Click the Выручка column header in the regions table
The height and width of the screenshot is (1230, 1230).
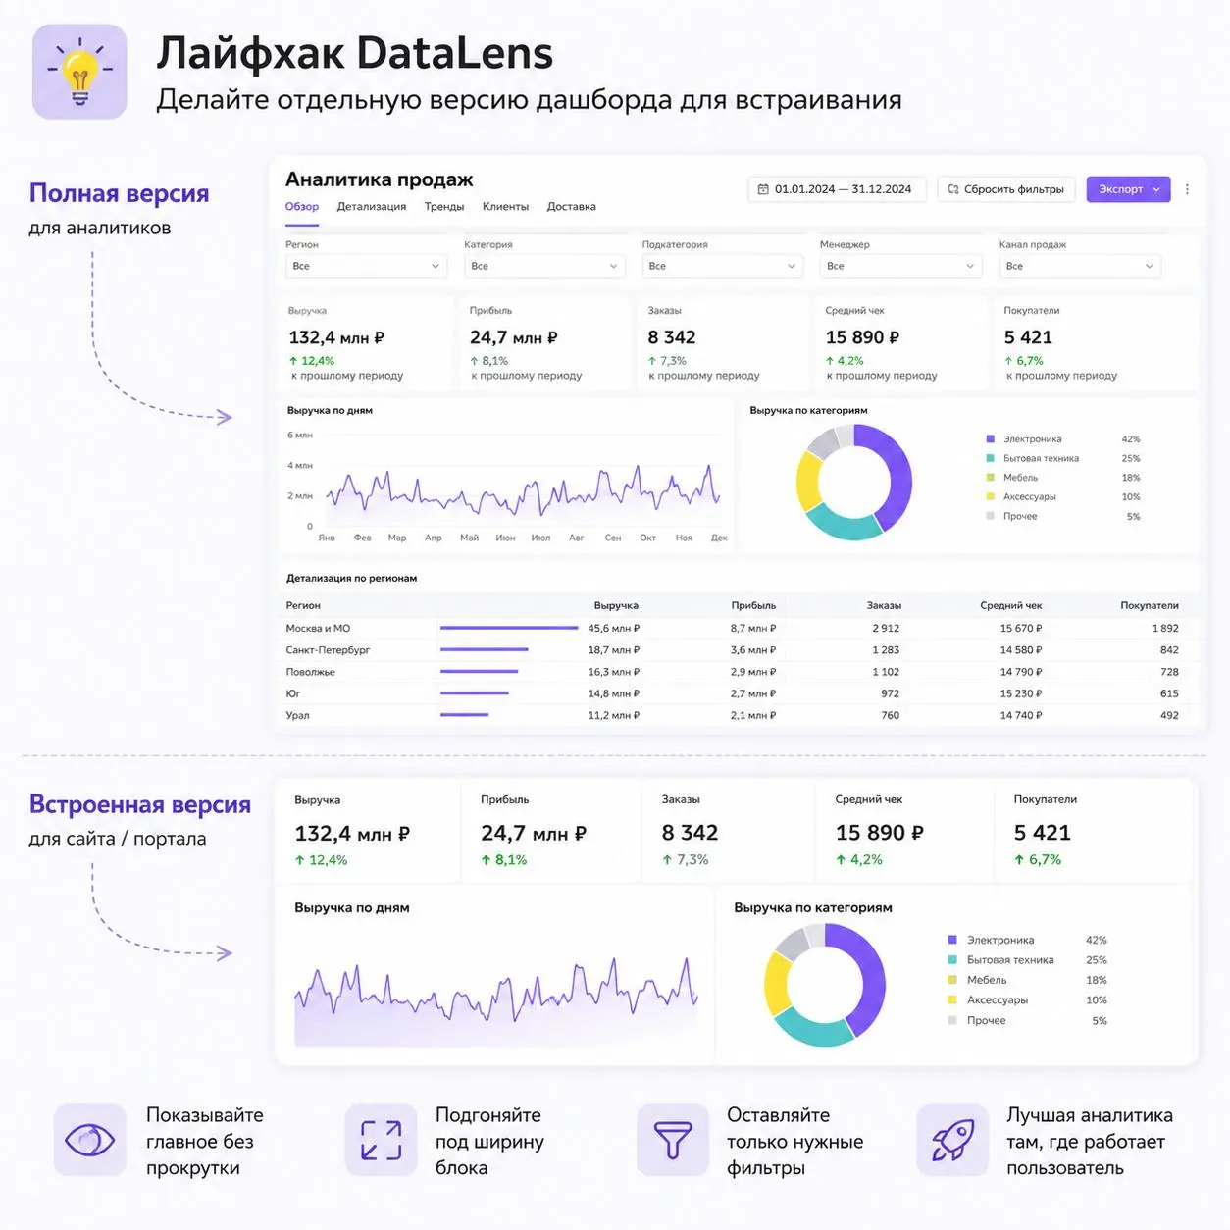[616, 605]
